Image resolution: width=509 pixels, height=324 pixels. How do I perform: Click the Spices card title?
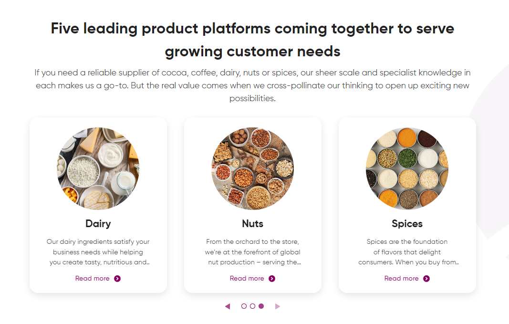click(x=407, y=224)
